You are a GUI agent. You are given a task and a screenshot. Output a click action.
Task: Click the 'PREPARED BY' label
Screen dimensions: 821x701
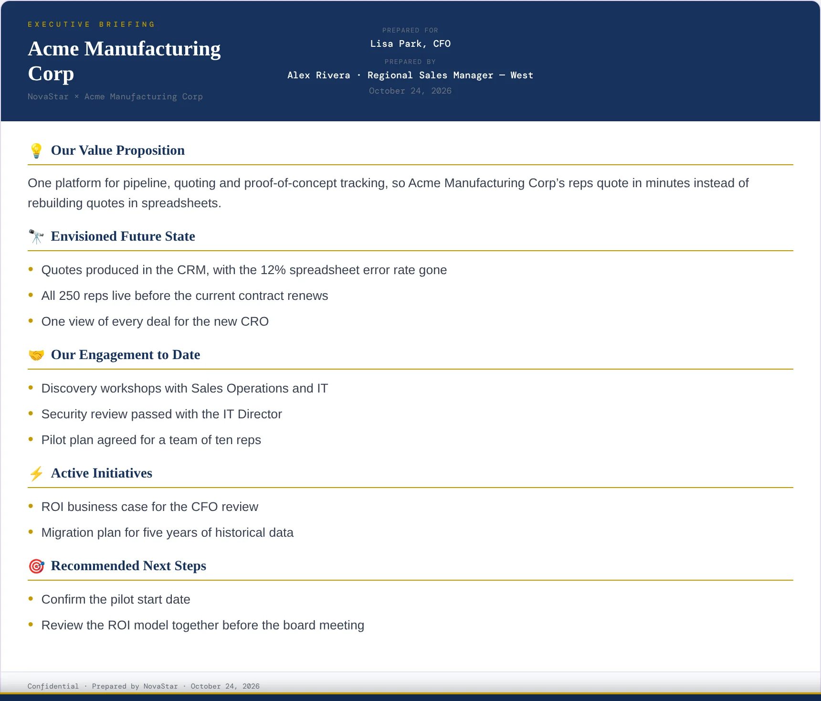(x=410, y=62)
